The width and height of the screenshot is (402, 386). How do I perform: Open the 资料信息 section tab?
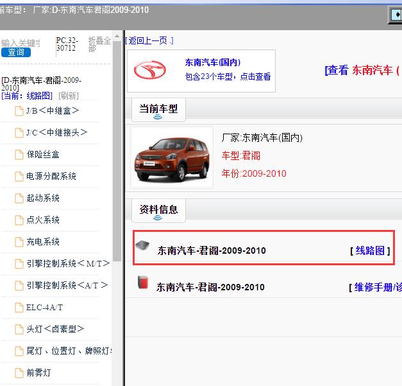(158, 210)
